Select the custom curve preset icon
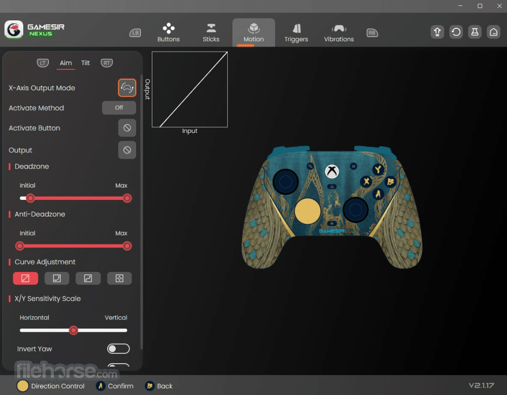The width and height of the screenshot is (507, 395). (x=120, y=278)
